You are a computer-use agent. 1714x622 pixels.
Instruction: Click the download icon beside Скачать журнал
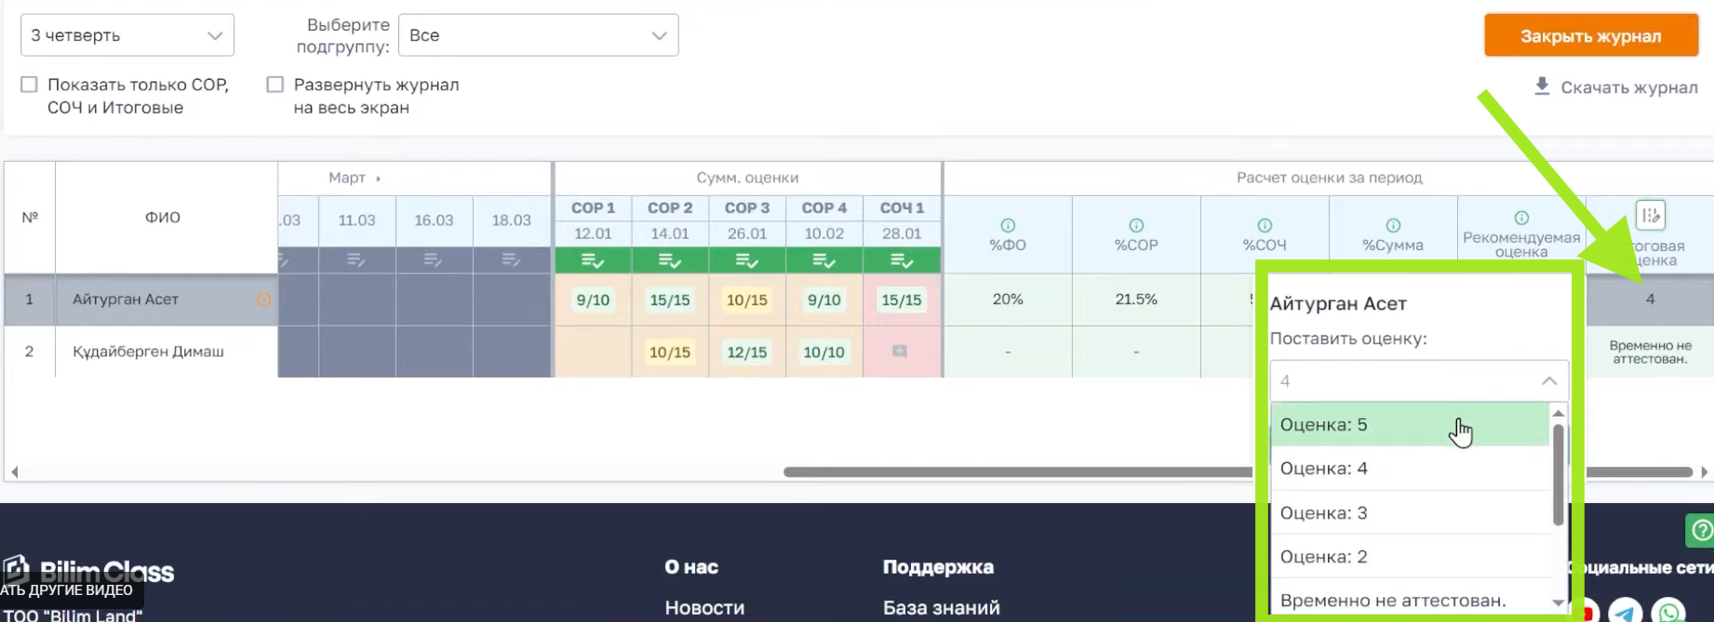tap(1542, 86)
